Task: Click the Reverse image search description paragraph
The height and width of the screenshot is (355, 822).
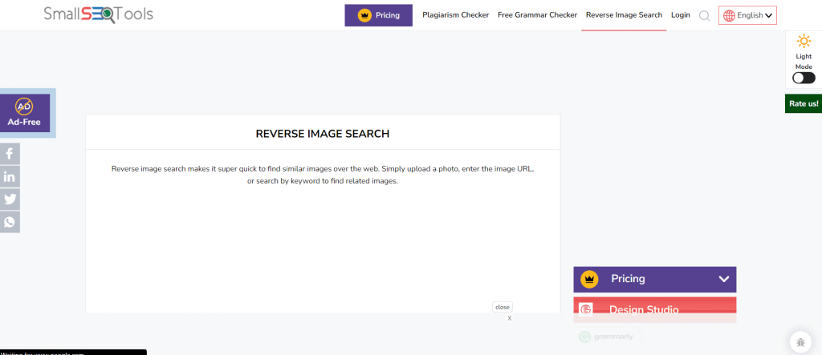Action: pyautogui.click(x=323, y=175)
